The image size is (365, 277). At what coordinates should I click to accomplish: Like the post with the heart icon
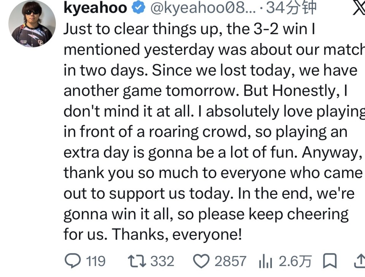pos(202,261)
